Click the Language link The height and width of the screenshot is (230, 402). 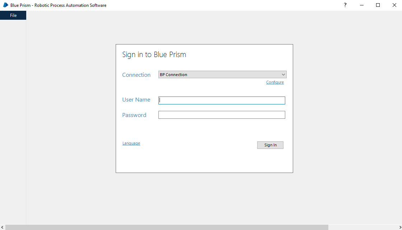click(131, 143)
